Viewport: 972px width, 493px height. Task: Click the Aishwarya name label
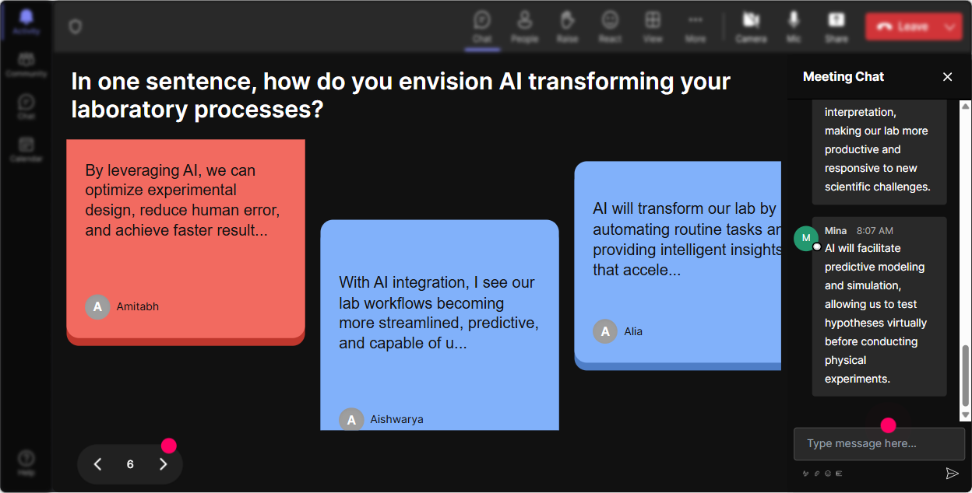(397, 419)
